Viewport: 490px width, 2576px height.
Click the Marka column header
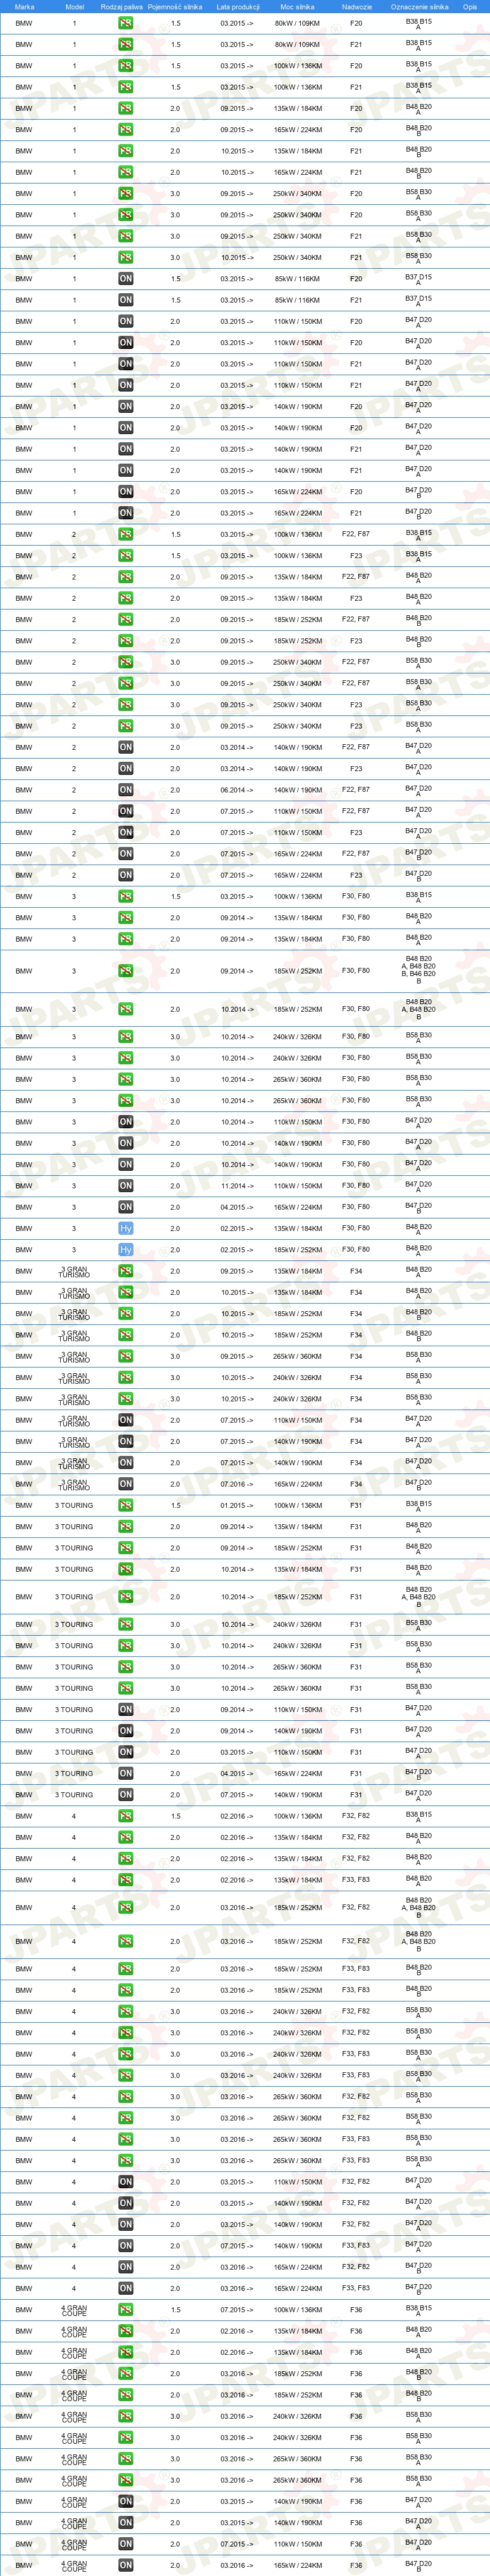(24, 7)
